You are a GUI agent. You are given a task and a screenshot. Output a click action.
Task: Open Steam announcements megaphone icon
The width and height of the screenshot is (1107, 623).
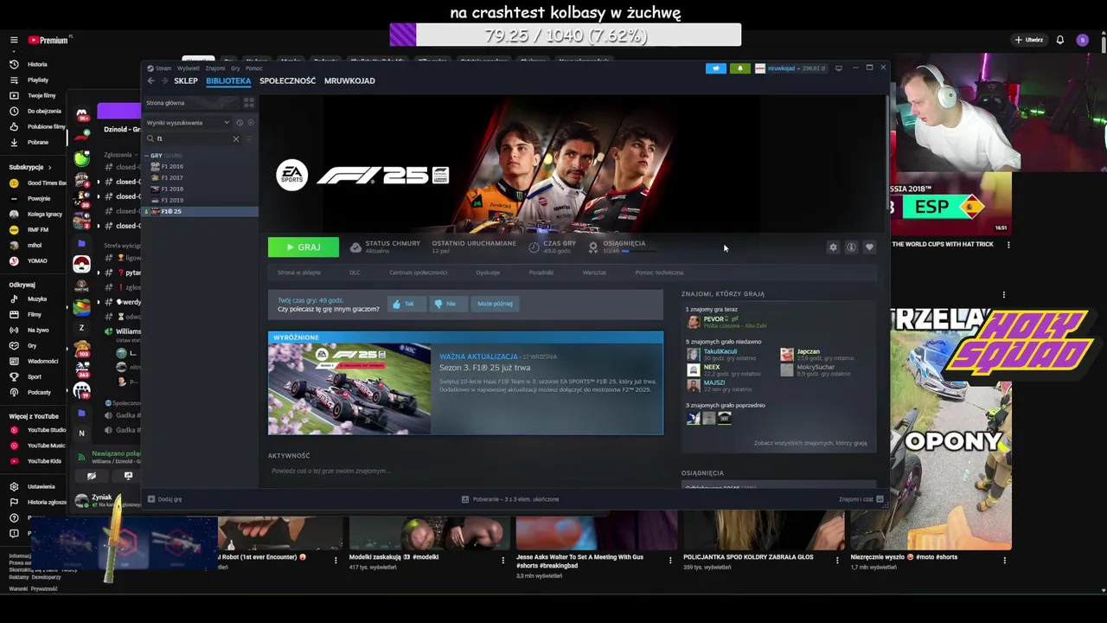(x=716, y=68)
